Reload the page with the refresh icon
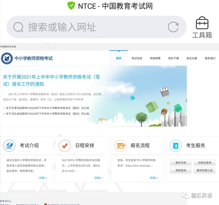 tap(173, 27)
